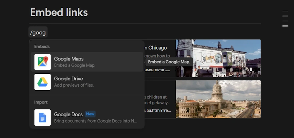Click the Google Maps pin icon
Screen dimensions: 294x138
point(43,62)
